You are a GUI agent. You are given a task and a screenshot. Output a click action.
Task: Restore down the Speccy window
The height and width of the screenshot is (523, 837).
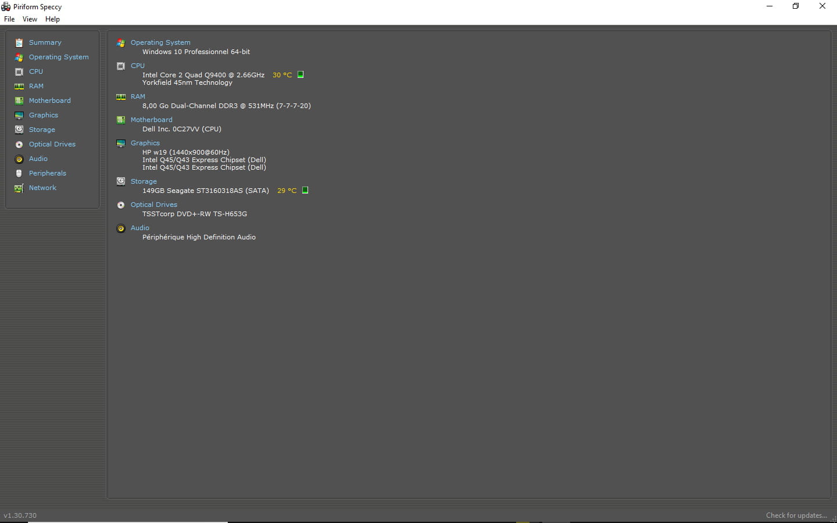796,6
